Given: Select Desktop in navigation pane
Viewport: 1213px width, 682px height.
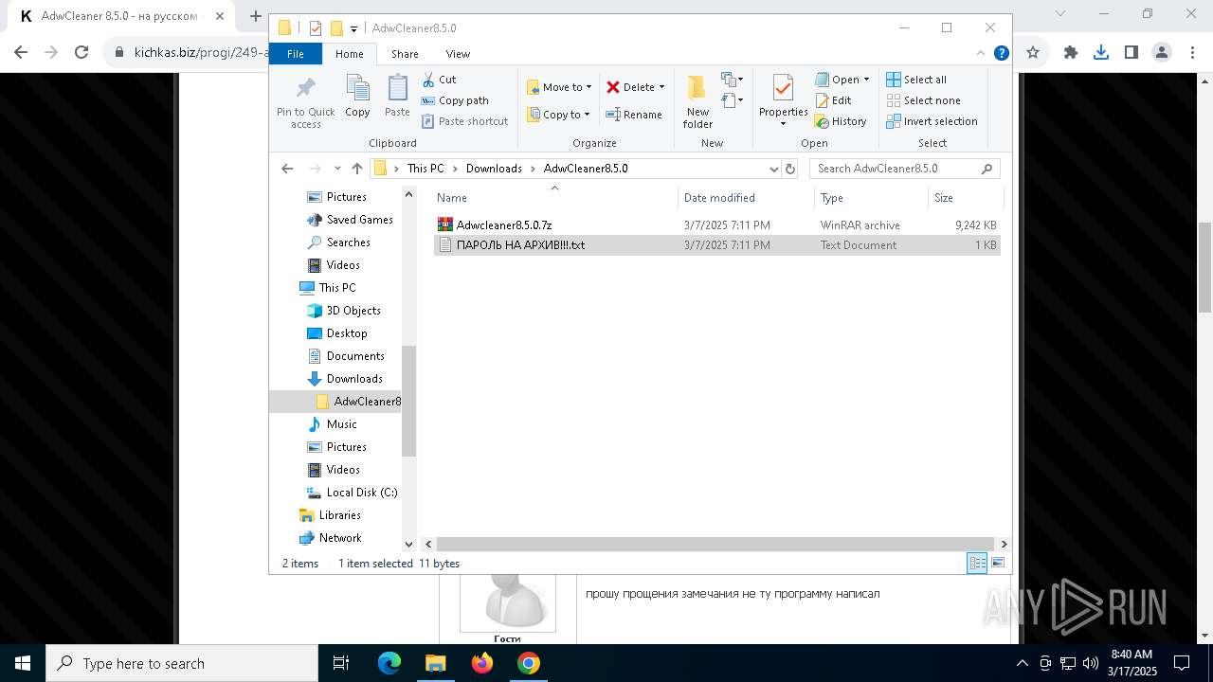Looking at the screenshot, I should point(337,333).
